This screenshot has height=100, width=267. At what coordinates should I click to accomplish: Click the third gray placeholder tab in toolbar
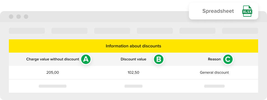(x=112, y=31)
